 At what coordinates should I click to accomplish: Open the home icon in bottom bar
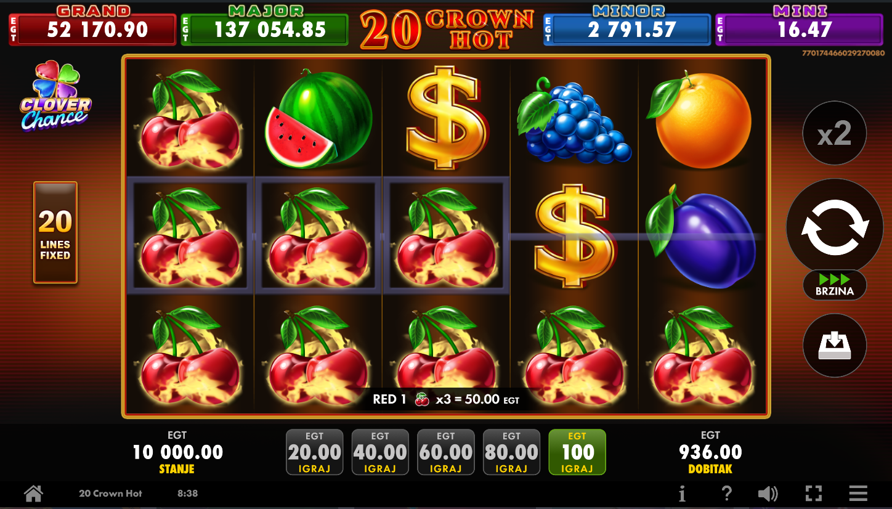click(33, 494)
